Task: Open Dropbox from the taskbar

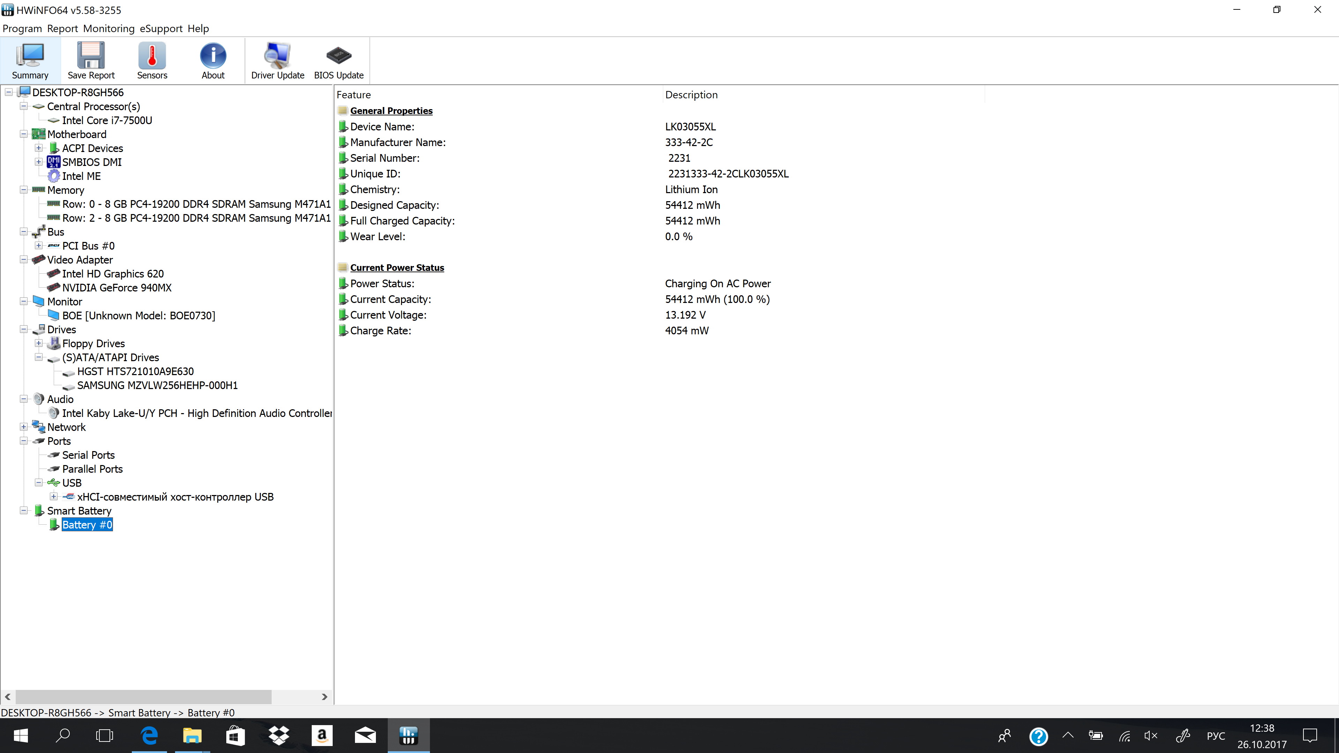Action: [279, 735]
